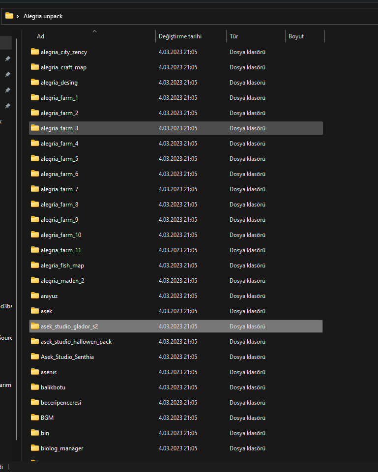Viewport: 378px width, 472px height.
Task: Click the topmost pin icon in navigation pane
Action: pyautogui.click(x=8, y=59)
